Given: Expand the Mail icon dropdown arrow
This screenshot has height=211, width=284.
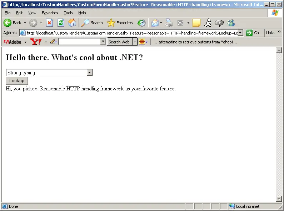Looking at the screenshot, I should point(161,23).
